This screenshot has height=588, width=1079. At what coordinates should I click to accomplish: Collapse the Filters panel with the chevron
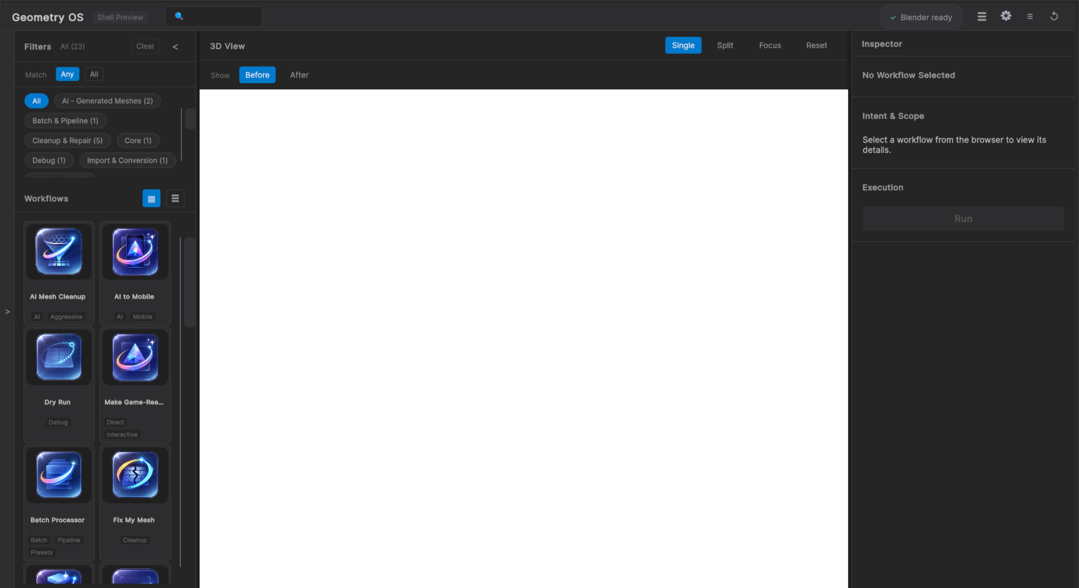[x=176, y=47]
